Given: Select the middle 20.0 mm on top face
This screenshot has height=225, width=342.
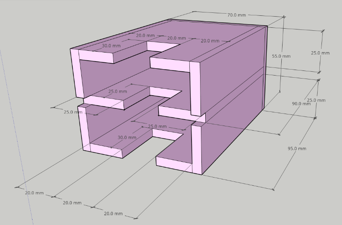Looking at the screenshot, I should [176, 38].
